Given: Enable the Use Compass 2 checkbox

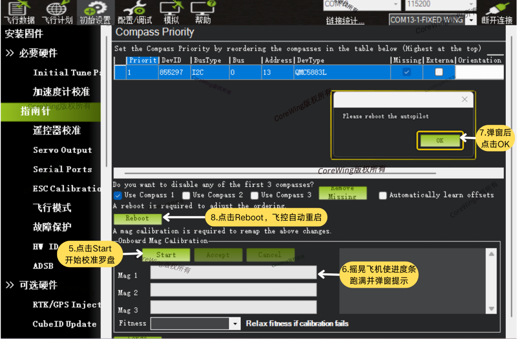Looking at the screenshot, I should pos(186,195).
